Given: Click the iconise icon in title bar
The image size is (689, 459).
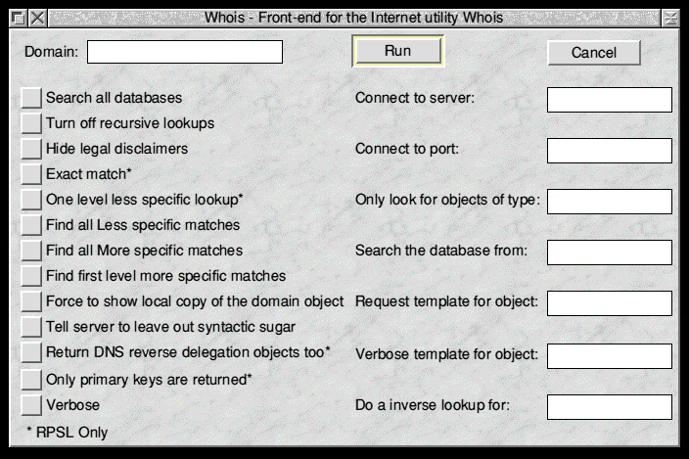Looking at the screenshot, I should point(670,18).
